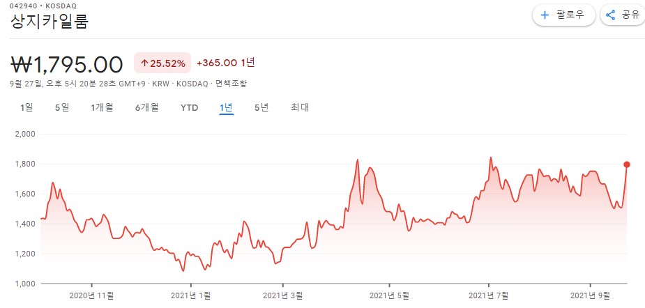The height and width of the screenshot is (308, 645).
Task: Select the 1년 range tab
Action: [x=226, y=108]
